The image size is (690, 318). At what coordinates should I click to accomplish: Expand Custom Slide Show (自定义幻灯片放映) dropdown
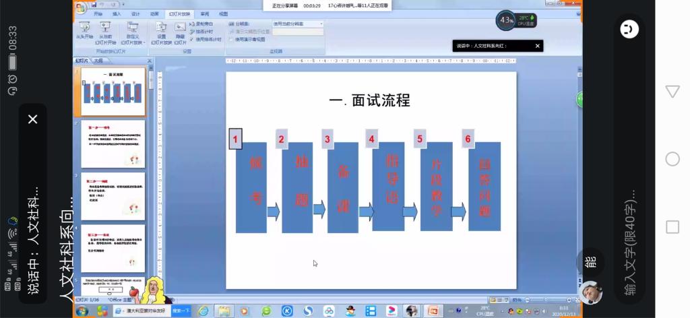133,39
